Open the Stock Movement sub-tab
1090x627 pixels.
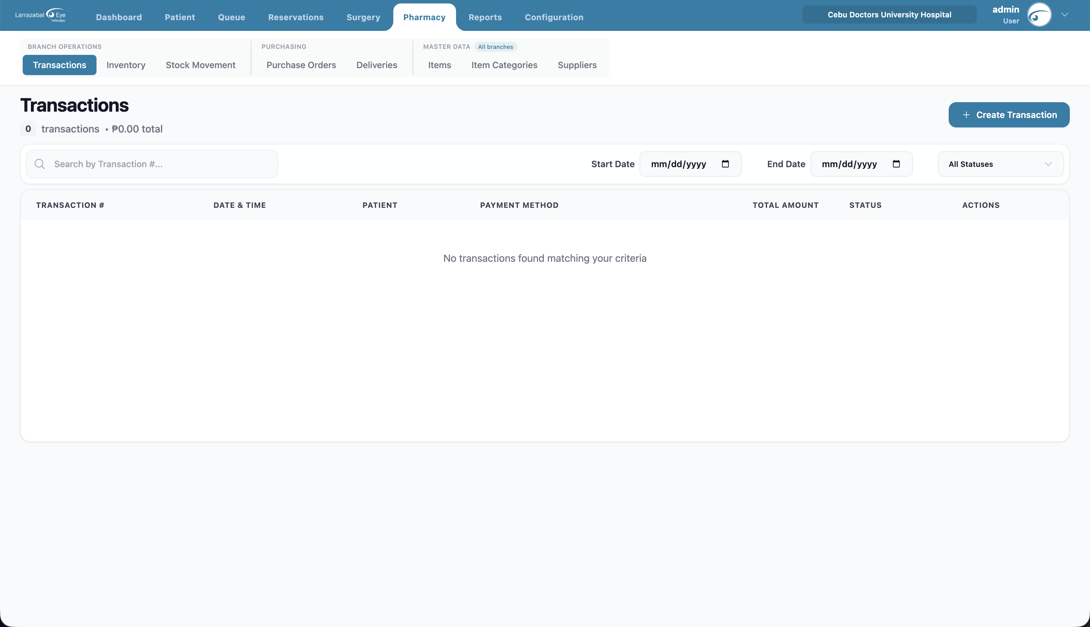(x=201, y=65)
